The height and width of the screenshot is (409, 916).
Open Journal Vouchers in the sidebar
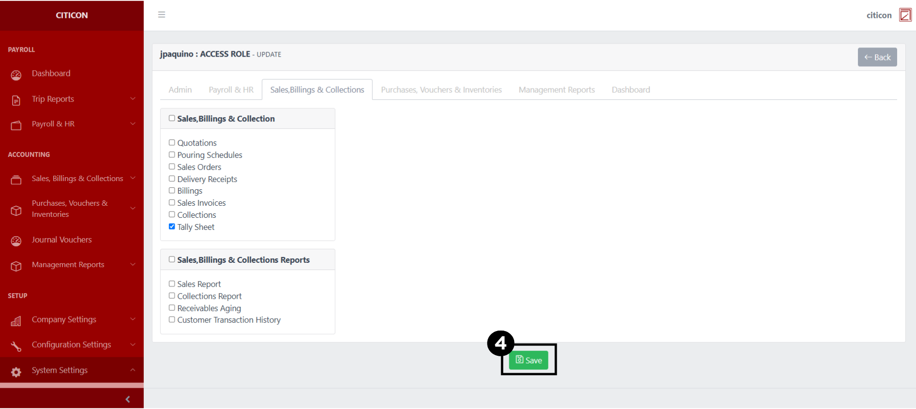coord(61,240)
